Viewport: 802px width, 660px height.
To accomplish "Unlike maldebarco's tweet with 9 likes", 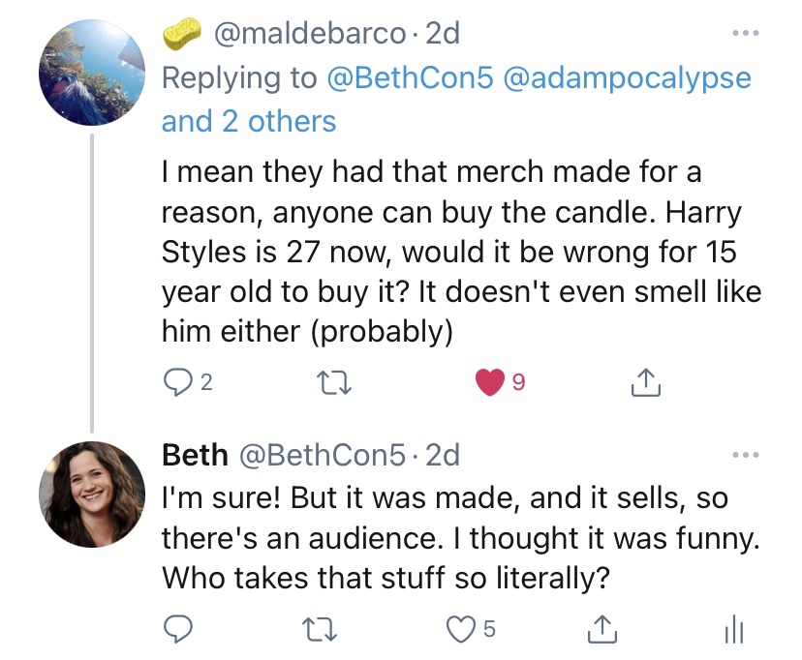I will tap(490, 384).
